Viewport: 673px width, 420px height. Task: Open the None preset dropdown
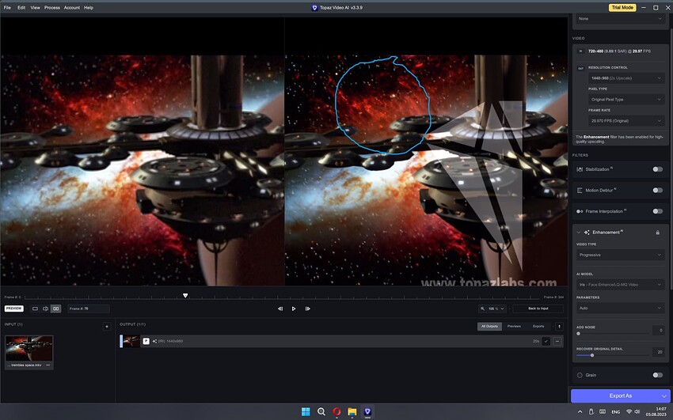[620, 19]
